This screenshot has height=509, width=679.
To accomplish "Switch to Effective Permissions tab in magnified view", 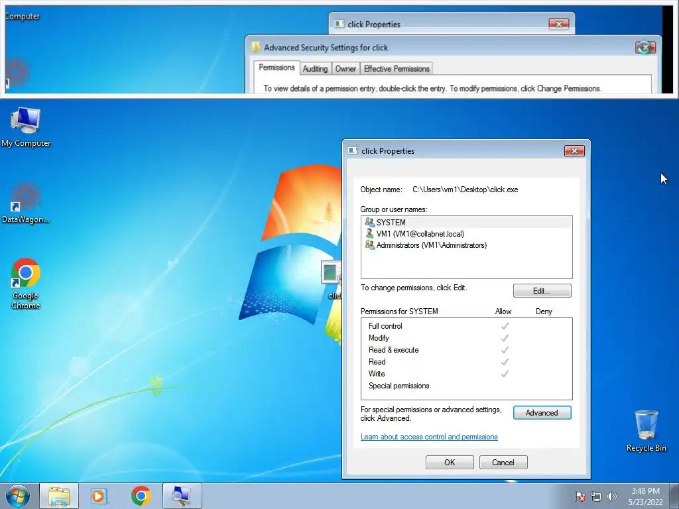I will pyautogui.click(x=397, y=69).
